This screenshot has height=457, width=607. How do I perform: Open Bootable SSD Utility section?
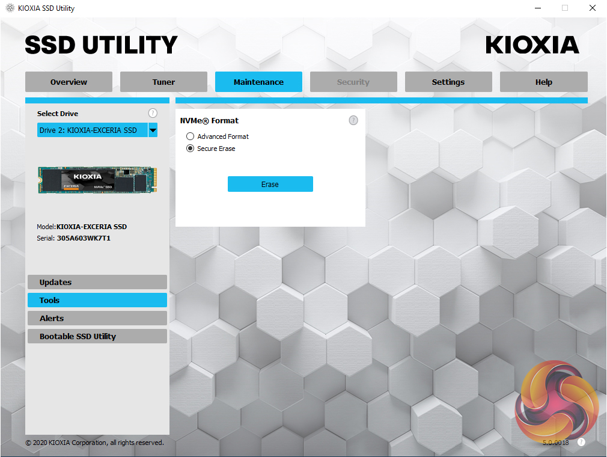pos(97,336)
